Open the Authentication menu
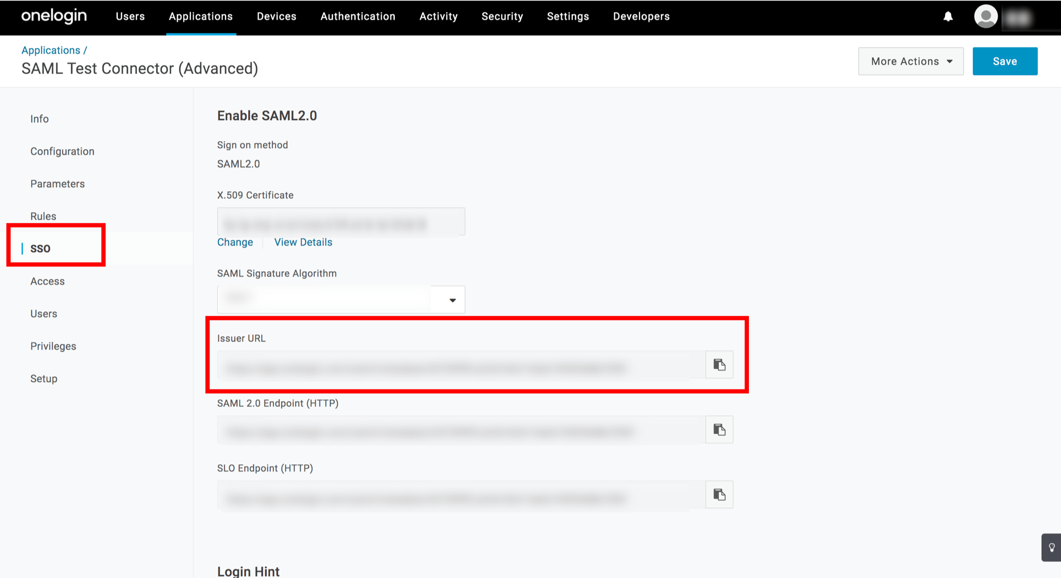The width and height of the screenshot is (1061, 578). point(358,16)
